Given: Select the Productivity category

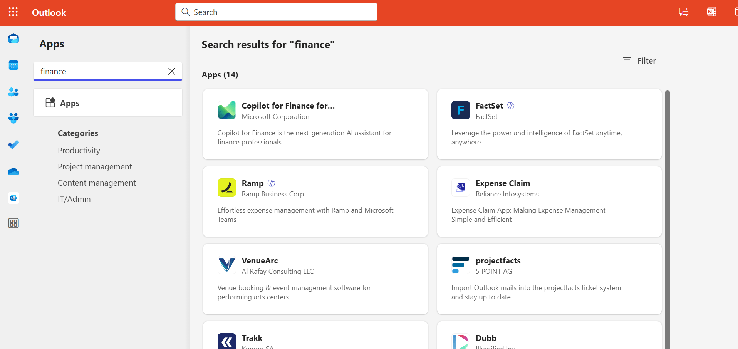Looking at the screenshot, I should pyautogui.click(x=79, y=151).
